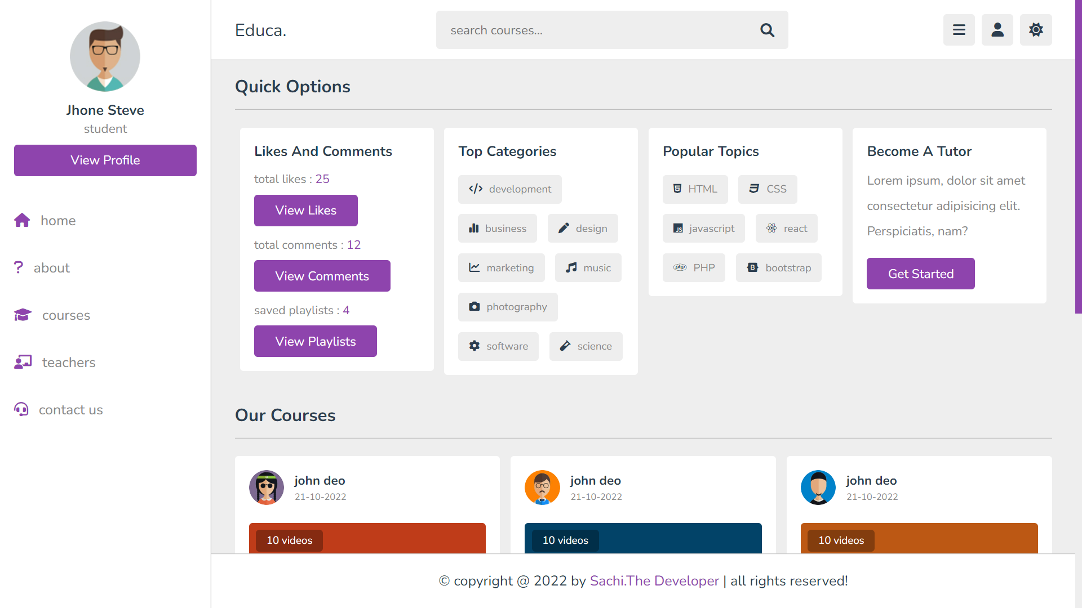The image size is (1082, 608).
Task: Click the search magnifier icon
Action: coord(767,30)
